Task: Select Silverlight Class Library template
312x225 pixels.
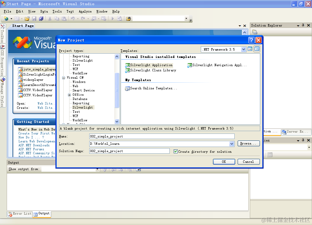Action: [x=151, y=70]
